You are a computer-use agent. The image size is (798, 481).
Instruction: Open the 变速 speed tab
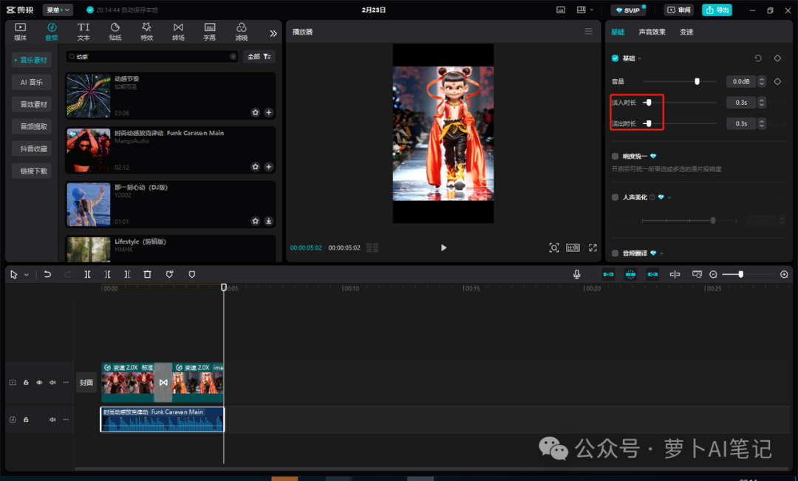[686, 32]
